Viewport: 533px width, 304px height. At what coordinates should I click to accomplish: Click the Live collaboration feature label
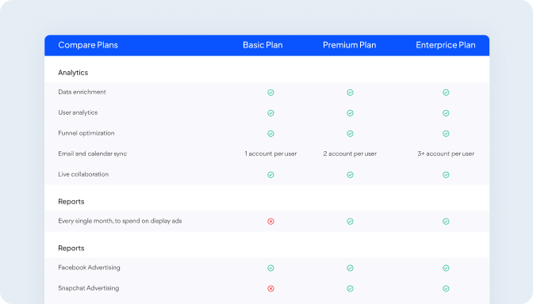83,174
